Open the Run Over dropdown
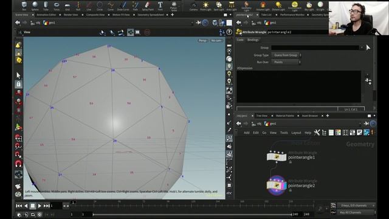389x219 pixels. [x=286, y=62]
